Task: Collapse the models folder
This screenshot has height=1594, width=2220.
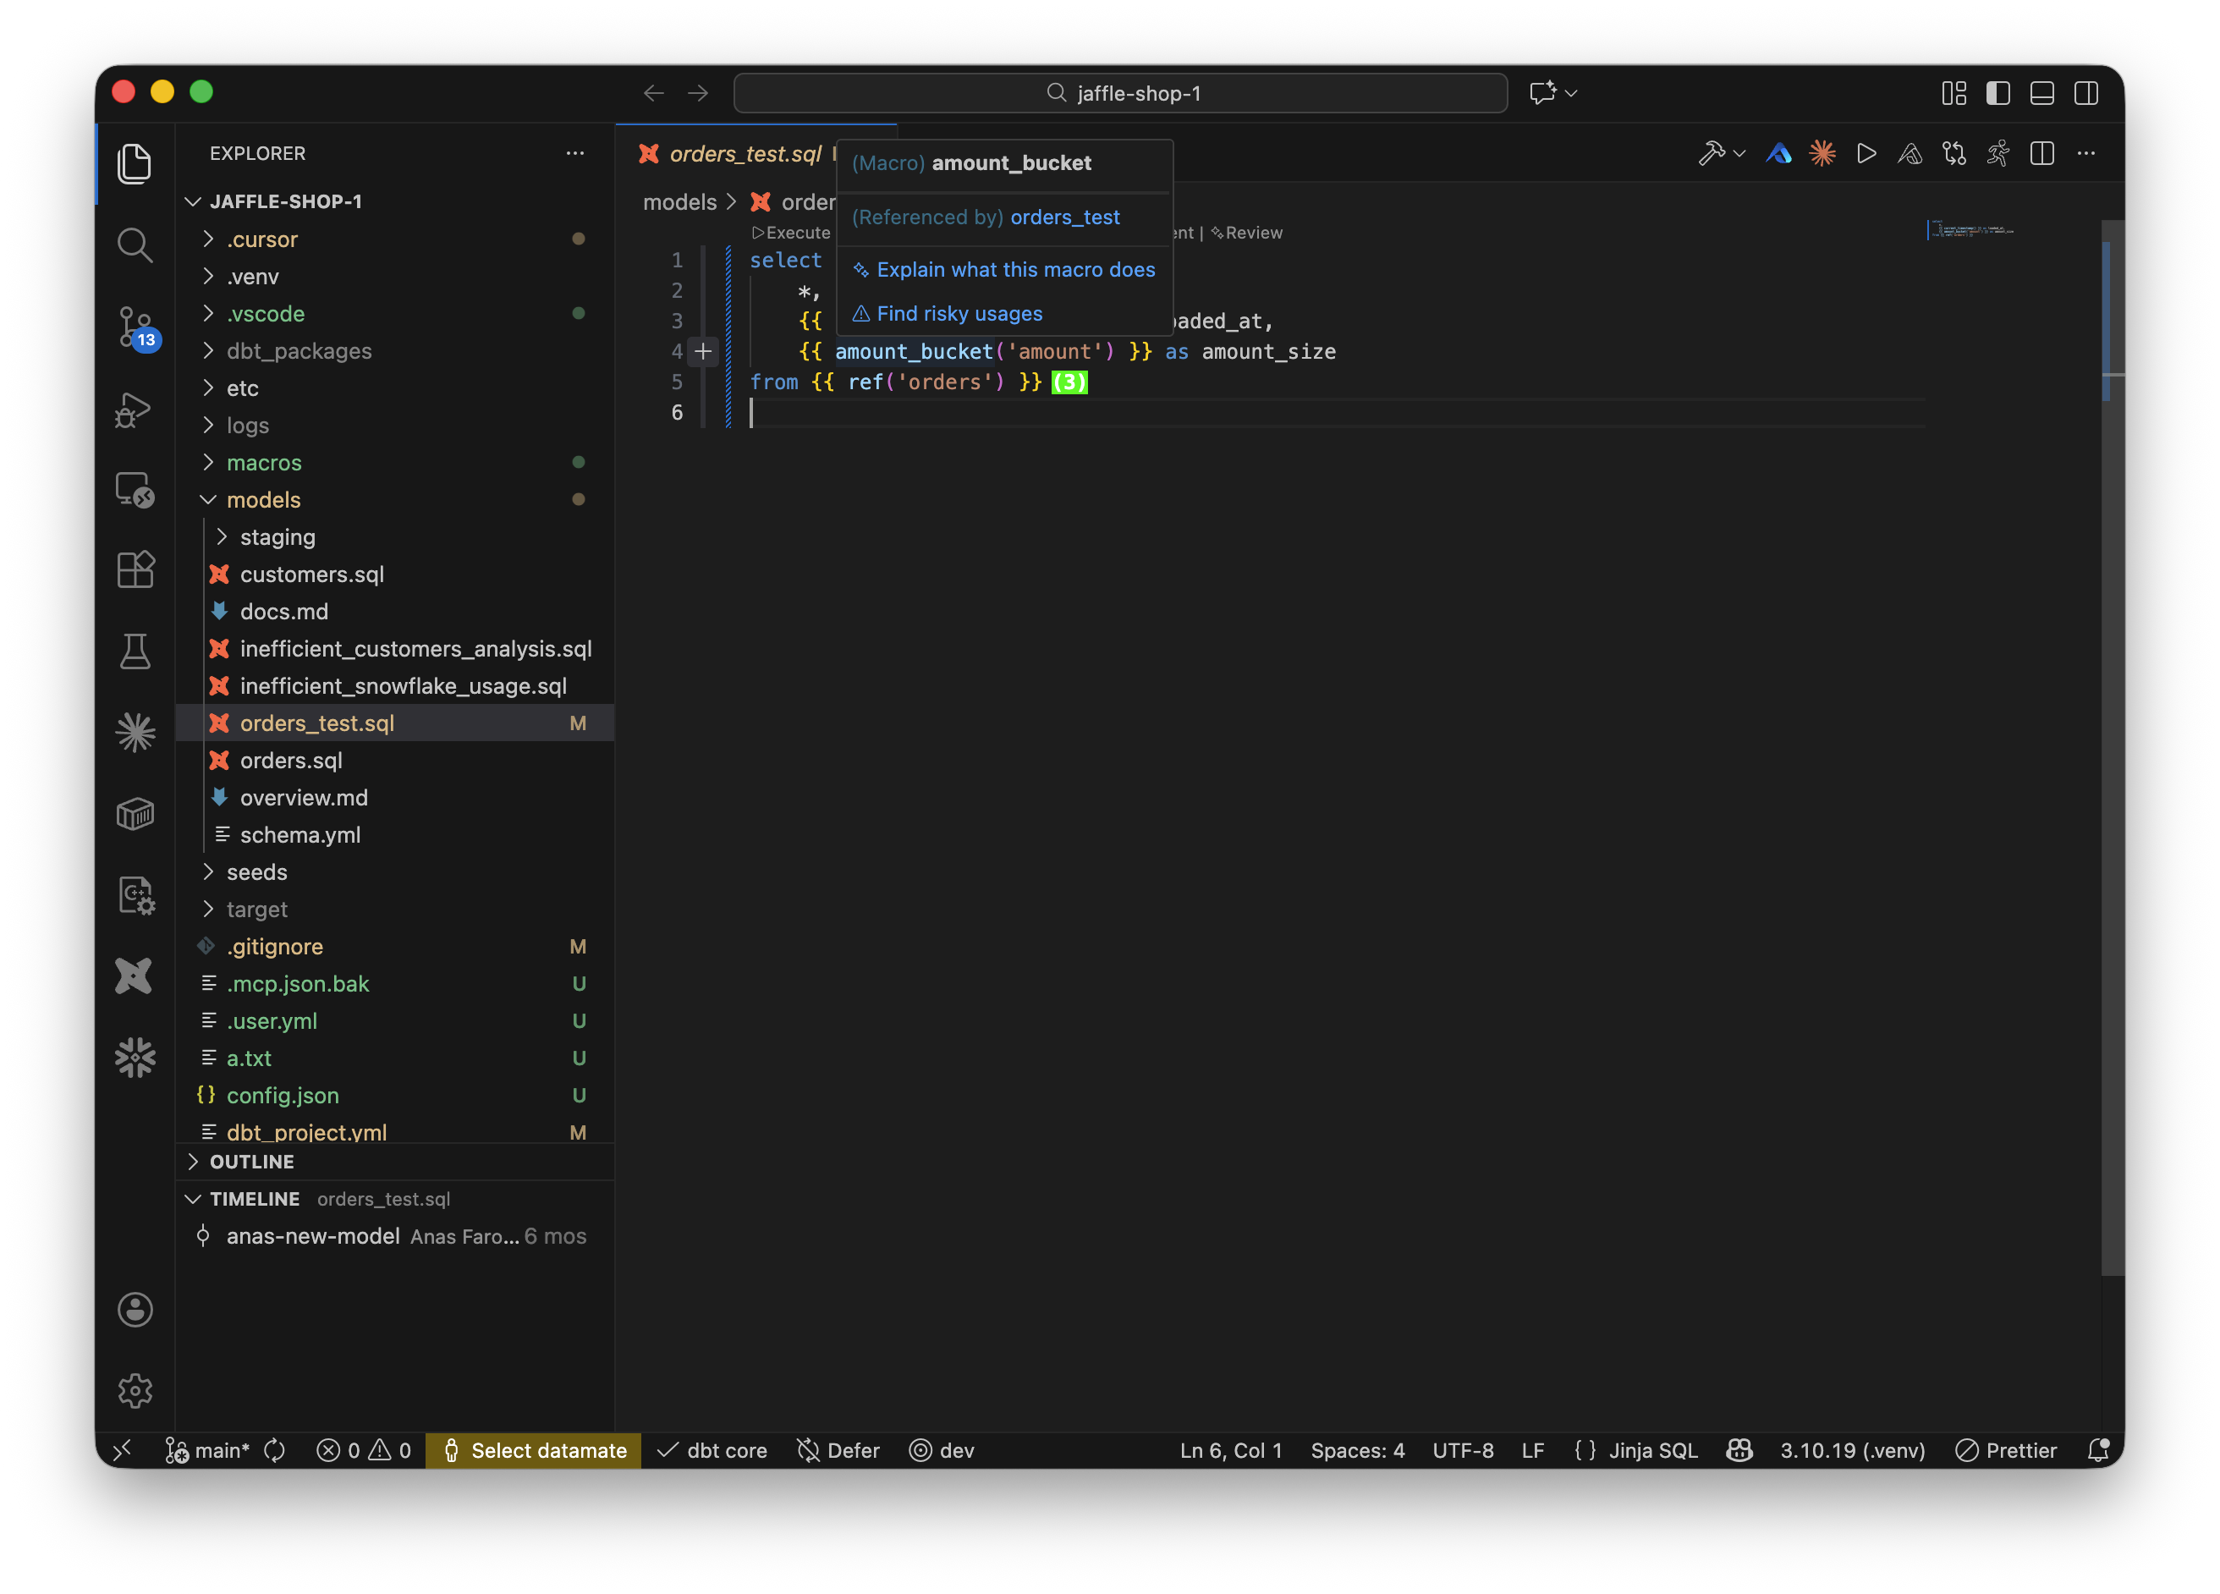Action: click(x=394, y=499)
